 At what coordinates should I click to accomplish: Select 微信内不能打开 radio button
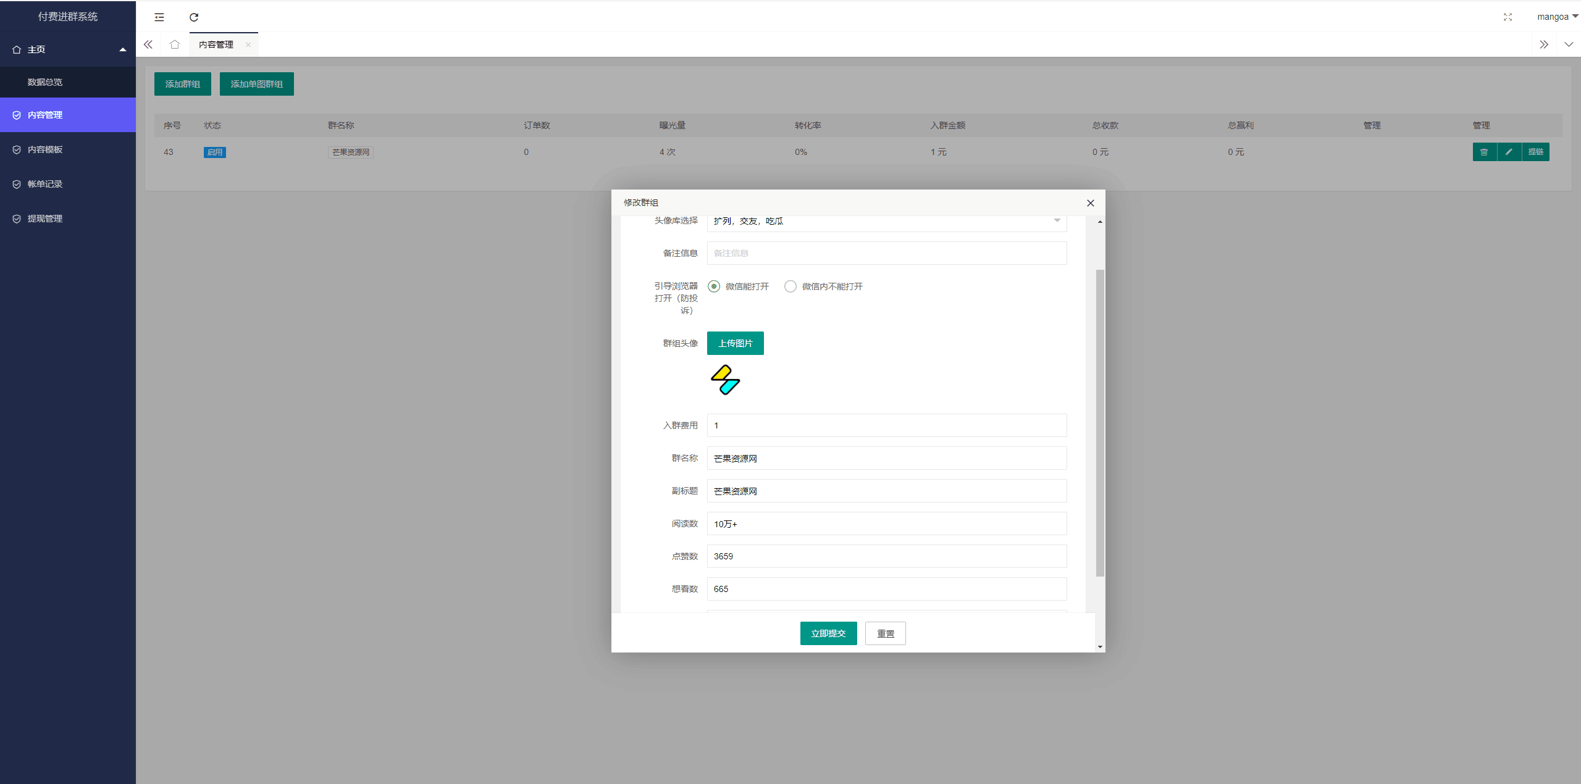[789, 286]
